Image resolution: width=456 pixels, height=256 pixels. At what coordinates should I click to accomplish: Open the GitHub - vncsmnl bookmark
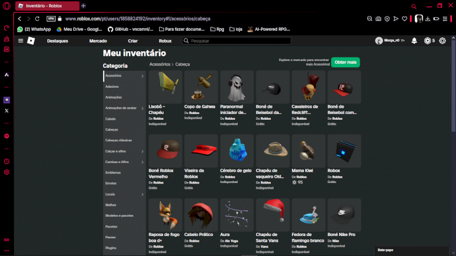[131, 29]
